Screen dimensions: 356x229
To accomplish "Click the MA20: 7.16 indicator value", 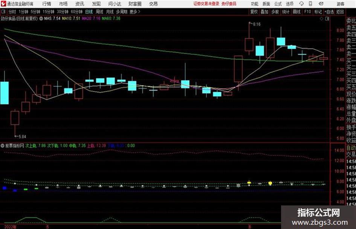I will tap(91, 18).
